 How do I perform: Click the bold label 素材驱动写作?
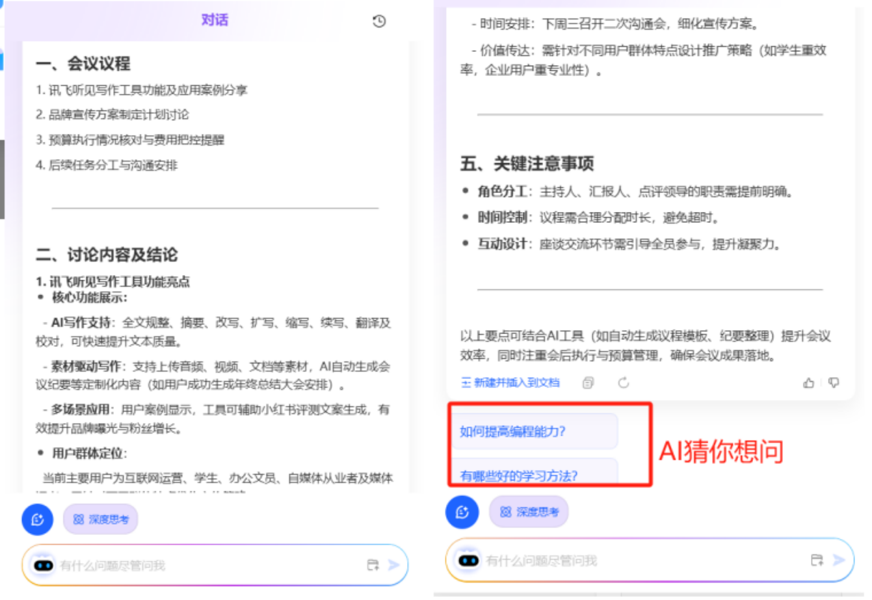tap(86, 367)
